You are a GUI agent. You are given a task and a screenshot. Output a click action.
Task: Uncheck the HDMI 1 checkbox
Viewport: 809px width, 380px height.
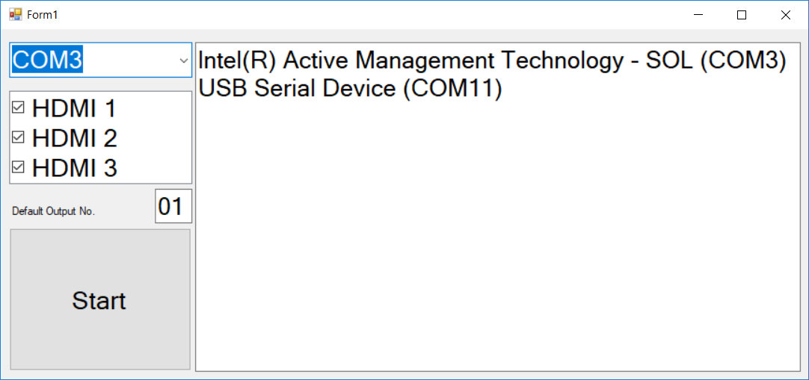click(x=18, y=108)
